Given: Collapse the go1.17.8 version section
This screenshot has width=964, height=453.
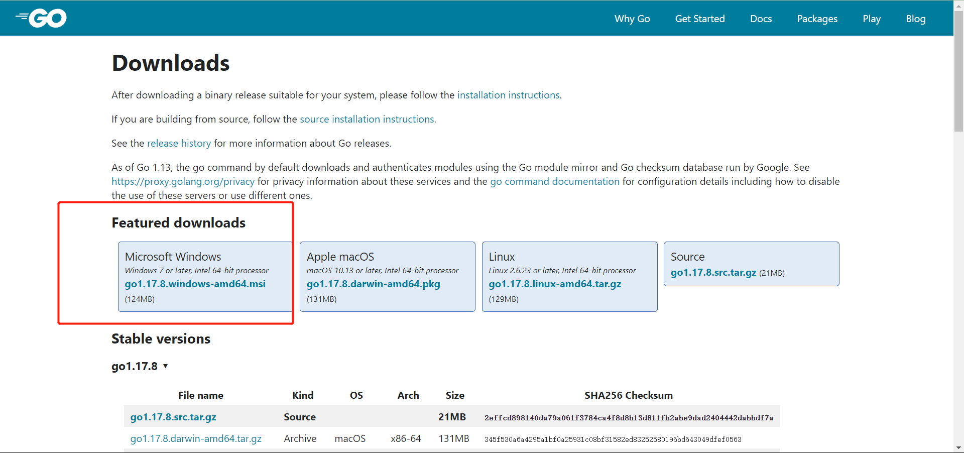Looking at the screenshot, I should coord(140,366).
